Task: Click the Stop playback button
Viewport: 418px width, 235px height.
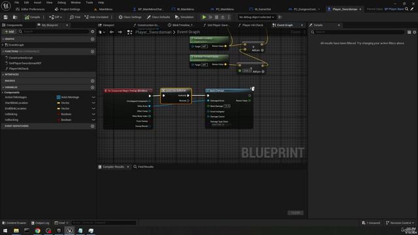Action: point(216,17)
